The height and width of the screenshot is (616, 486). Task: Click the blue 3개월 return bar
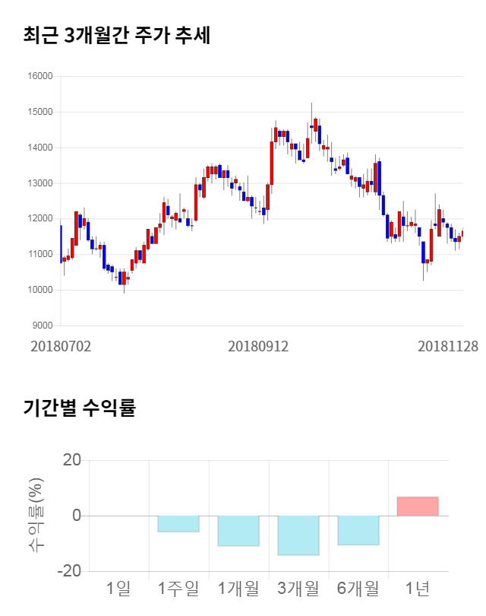pyautogui.click(x=298, y=535)
